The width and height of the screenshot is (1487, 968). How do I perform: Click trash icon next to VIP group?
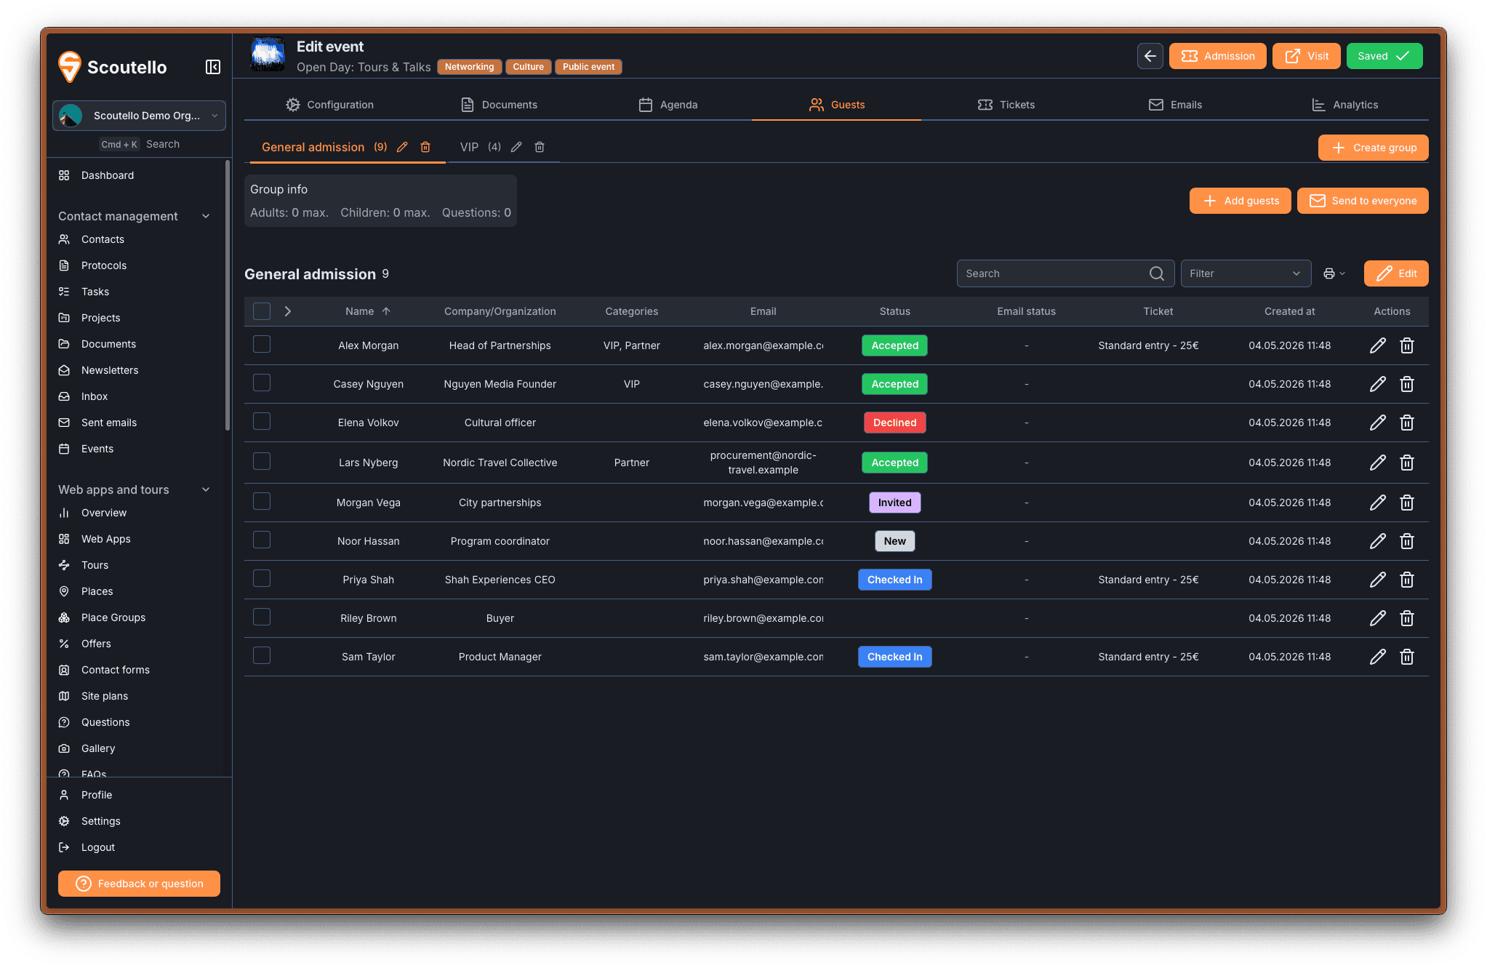540,147
